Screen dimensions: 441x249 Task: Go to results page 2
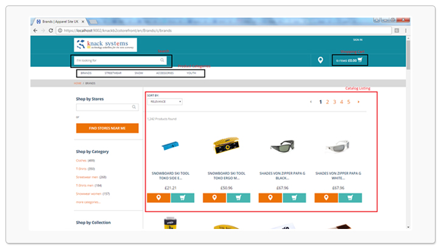click(327, 102)
